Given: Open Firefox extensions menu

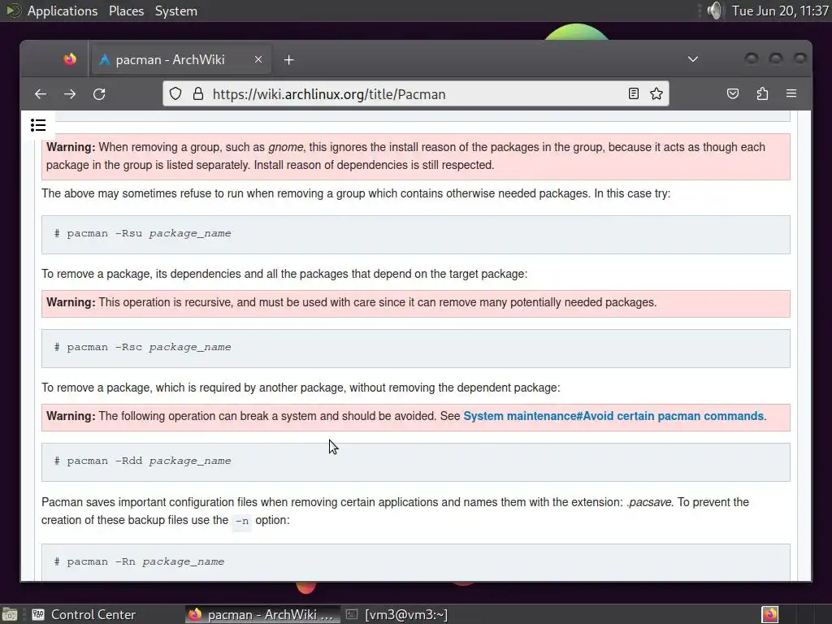Looking at the screenshot, I should [x=762, y=94].
